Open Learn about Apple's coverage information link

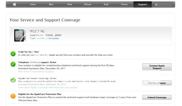click(48, 87)
